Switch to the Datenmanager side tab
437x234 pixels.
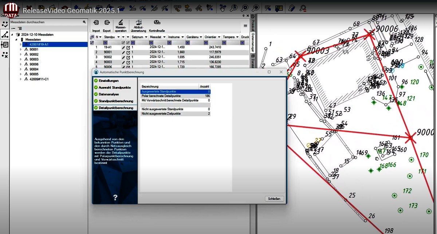(253, 43)
